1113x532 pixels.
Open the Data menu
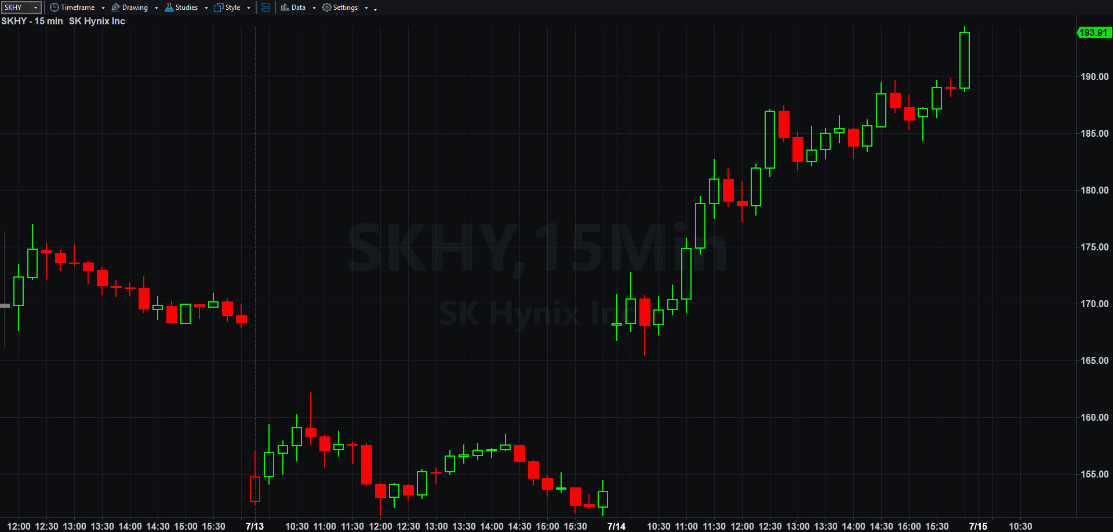[299, 8]
